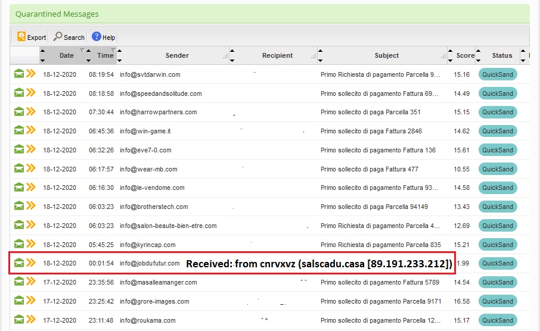
Task: Click score value 10.55
Action: (x=461, y=169)
